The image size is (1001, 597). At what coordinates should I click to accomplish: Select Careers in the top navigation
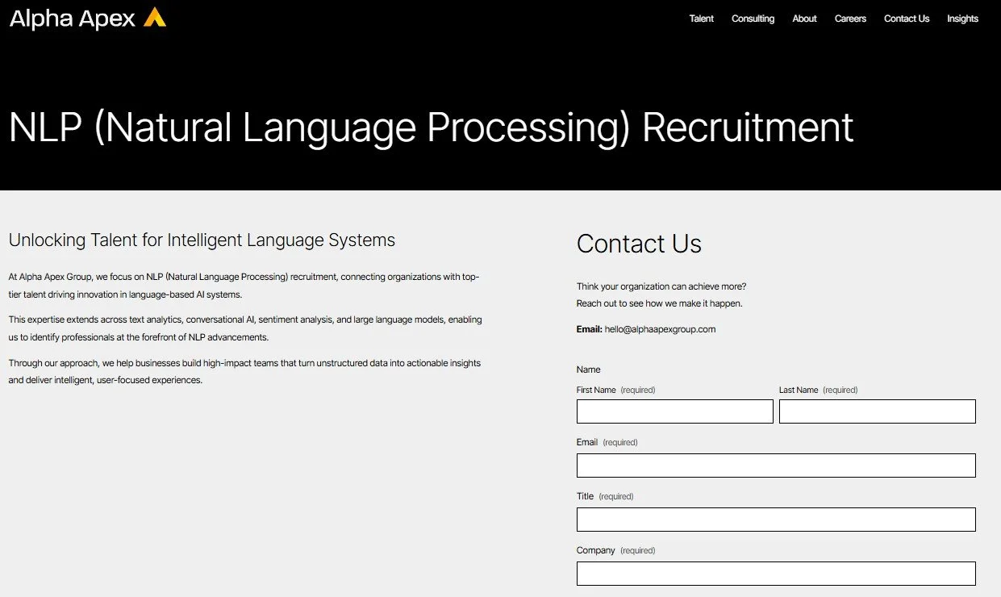tap(850, 19)
